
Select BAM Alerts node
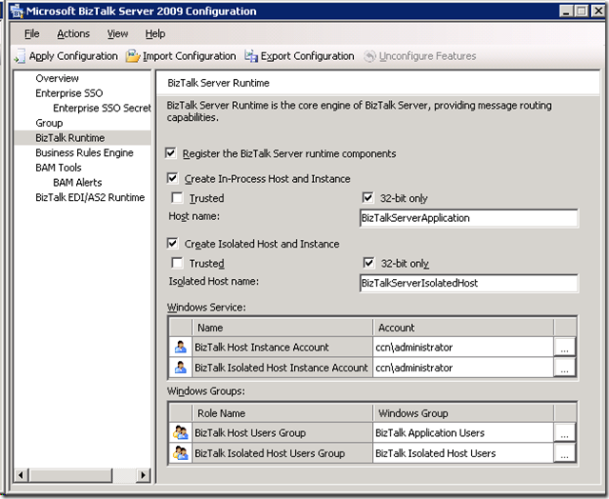(x=78, y=182)
